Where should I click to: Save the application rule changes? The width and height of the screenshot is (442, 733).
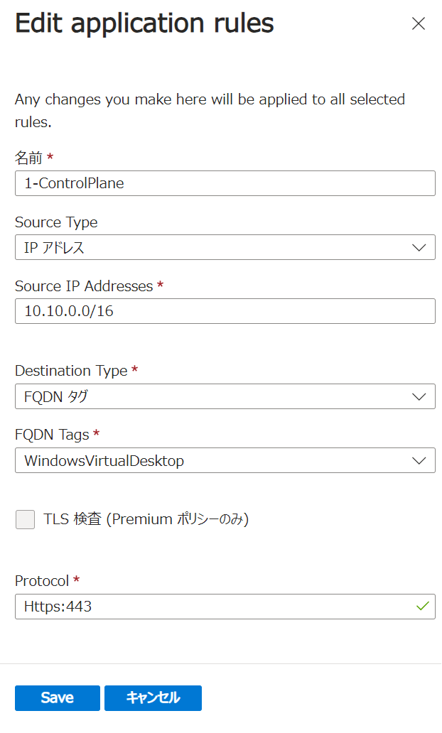coord(58,698)
